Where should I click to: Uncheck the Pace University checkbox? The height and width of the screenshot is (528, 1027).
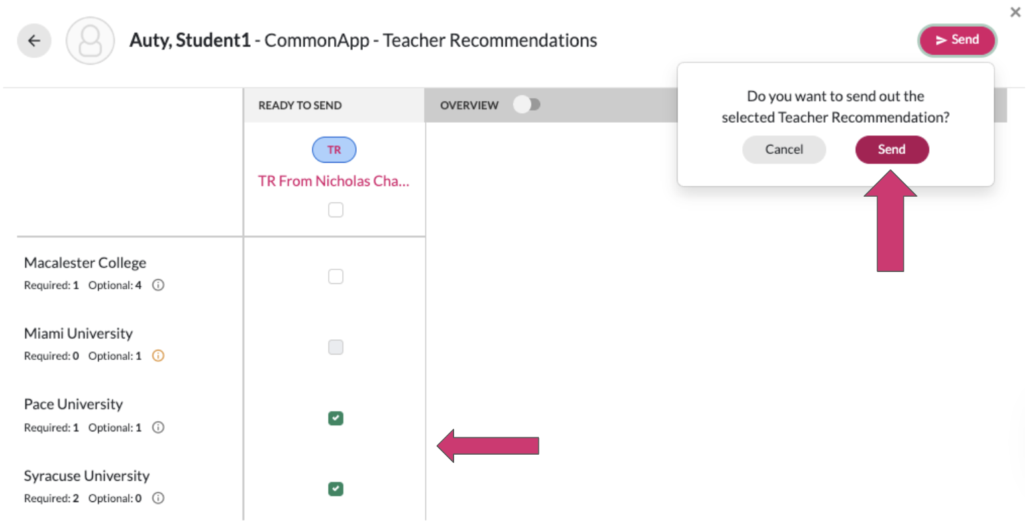click(x=335, y=418)
